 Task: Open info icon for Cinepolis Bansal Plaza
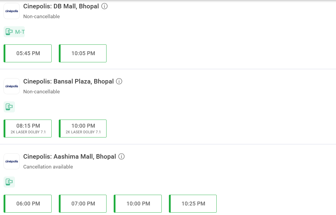pos(119,81)
